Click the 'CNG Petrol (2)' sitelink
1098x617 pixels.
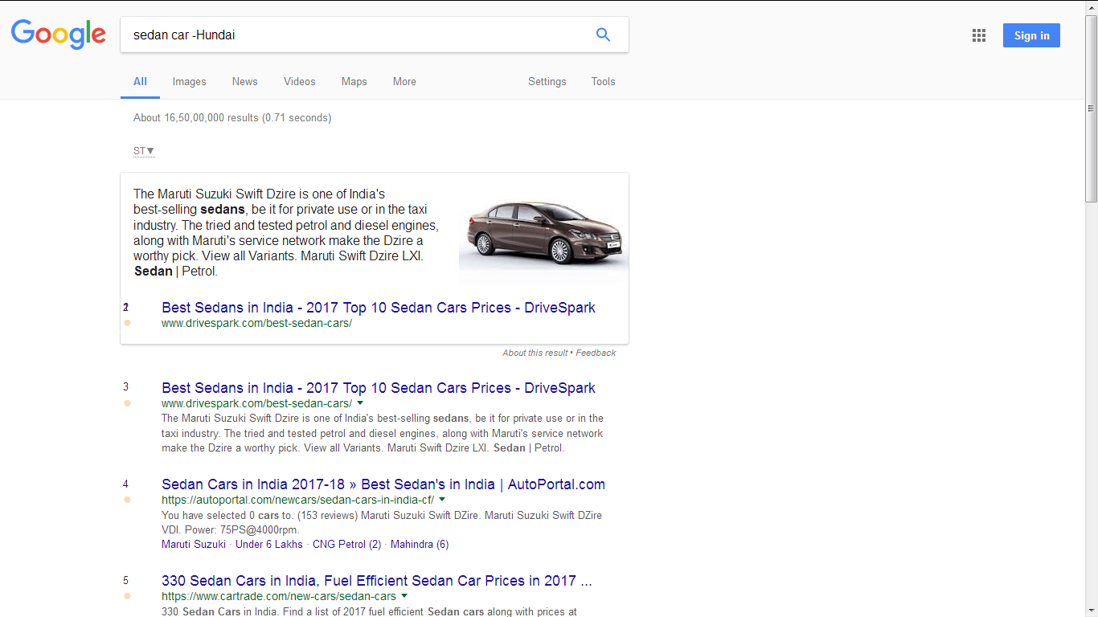[346, 544]
